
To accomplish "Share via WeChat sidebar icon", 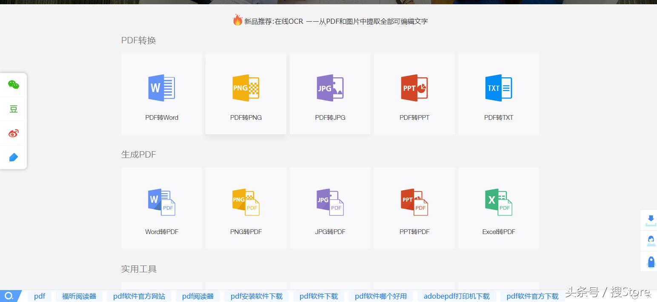I will pyautogui.click(x=14, y=85).
